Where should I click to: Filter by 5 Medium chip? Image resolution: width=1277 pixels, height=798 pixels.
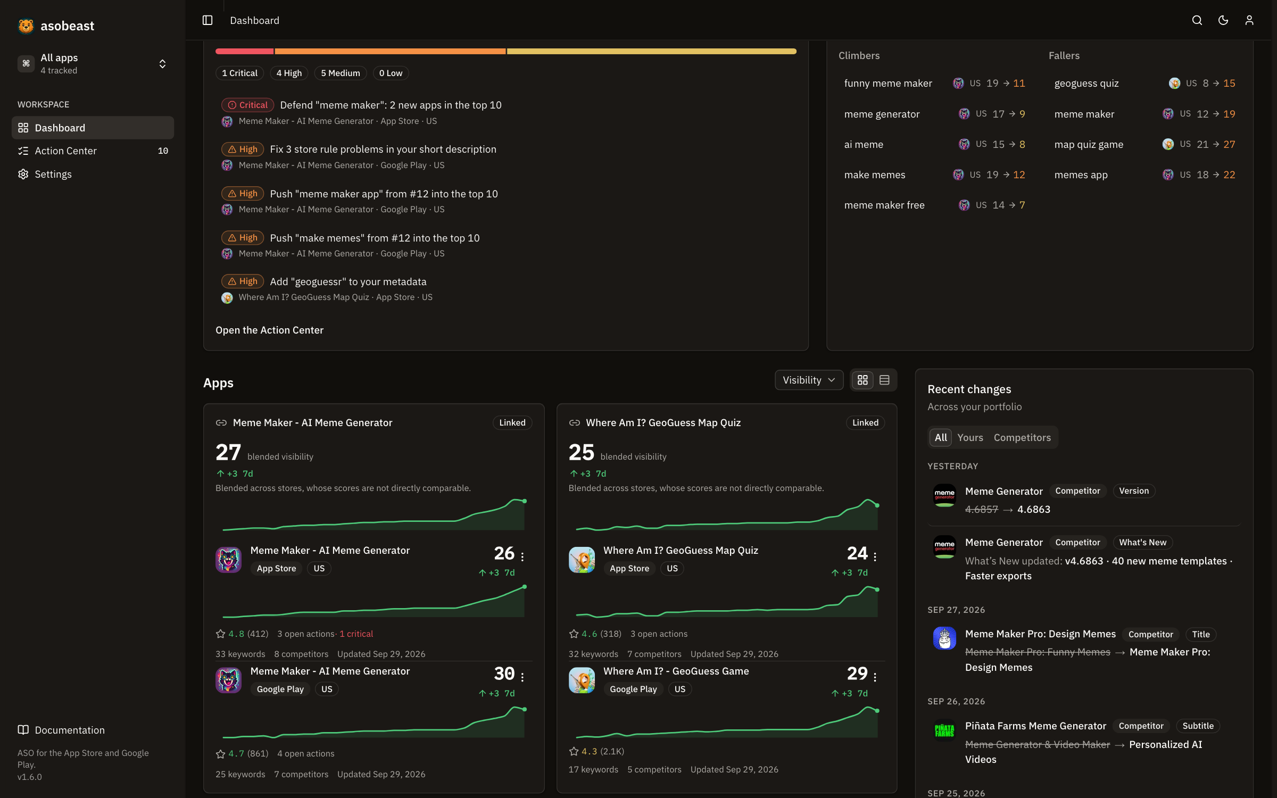pyautogui.click(x=340, y=73)
